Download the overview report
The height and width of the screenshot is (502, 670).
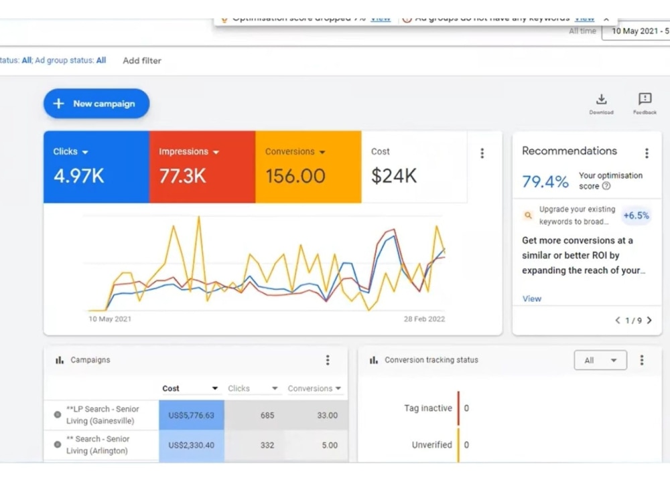point(601,104)
